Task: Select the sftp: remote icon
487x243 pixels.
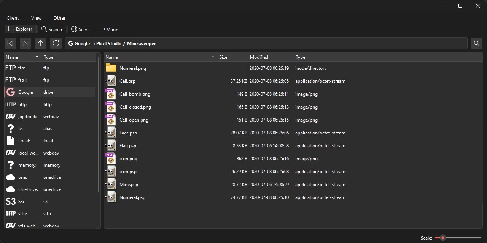Action: pyautogui.click(x=11, y=214)
